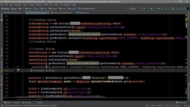Click MyMall in navigation breadcrumb
The height and width of the screenshot is (107, 190).
tap(5, 9)
